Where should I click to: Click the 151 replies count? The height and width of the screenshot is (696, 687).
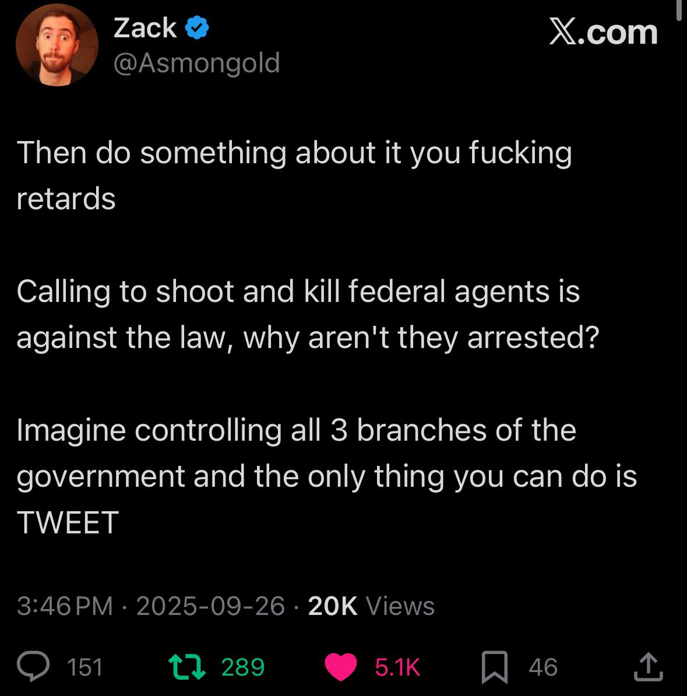84,667
